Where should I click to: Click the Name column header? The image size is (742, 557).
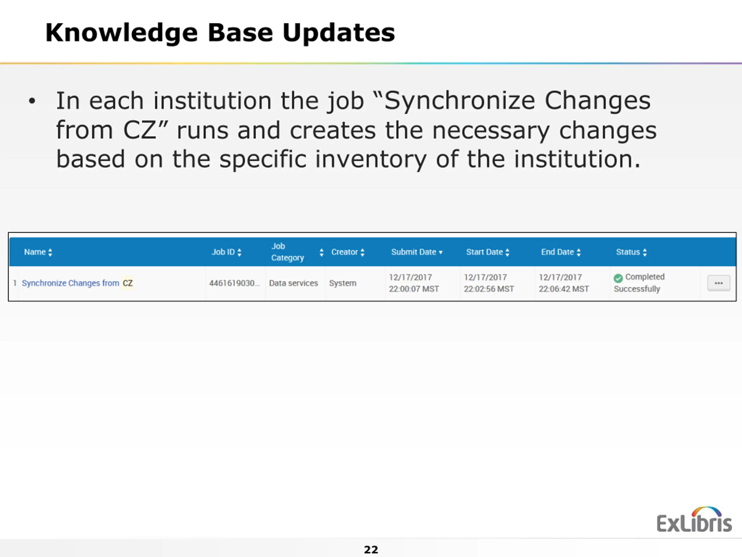point(35,252)
